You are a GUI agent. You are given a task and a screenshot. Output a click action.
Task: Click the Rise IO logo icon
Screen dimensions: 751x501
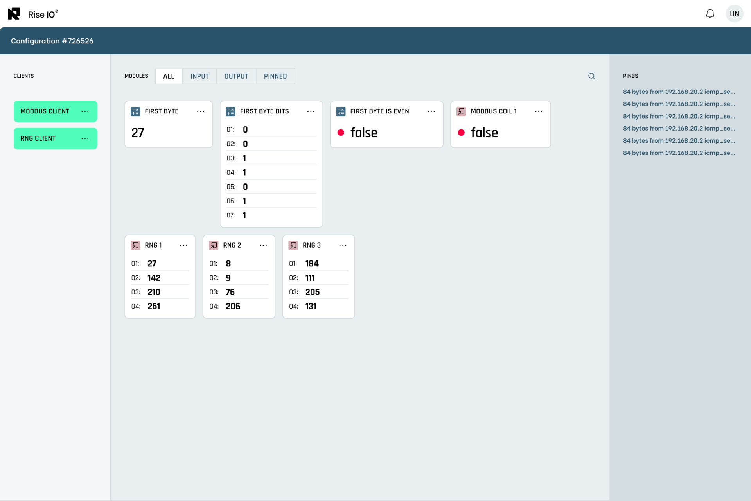point(14,14)
